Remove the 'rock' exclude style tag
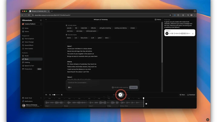 pyautogui.click(x=78, y=38)
